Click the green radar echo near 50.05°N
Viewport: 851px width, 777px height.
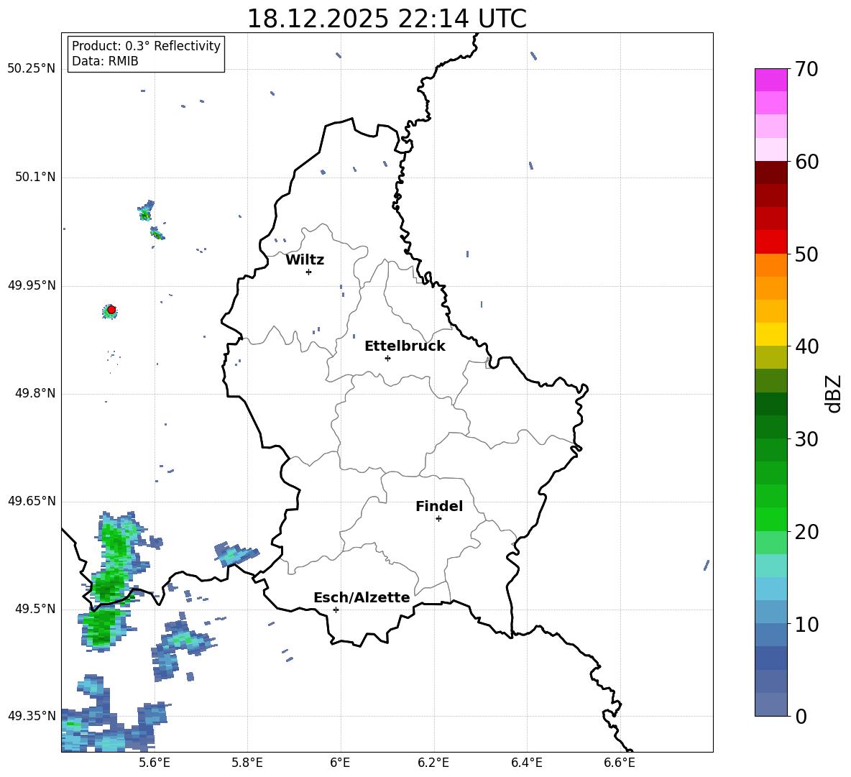[145, 211]
